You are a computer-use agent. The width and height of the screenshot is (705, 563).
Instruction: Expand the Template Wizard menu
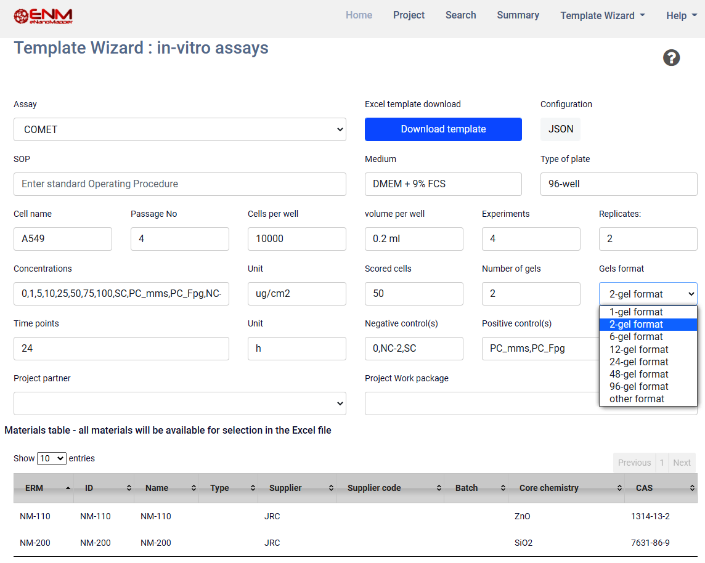point(603,16)
